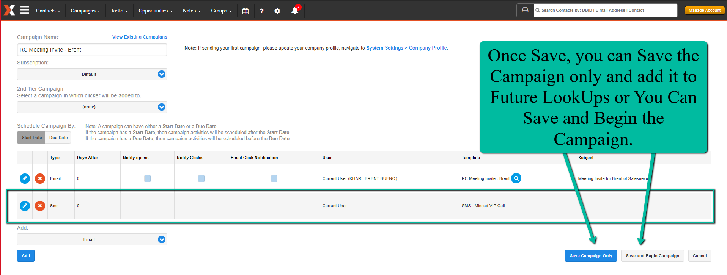
Task: Open settings gear icon
Action: tap(277, 11)
